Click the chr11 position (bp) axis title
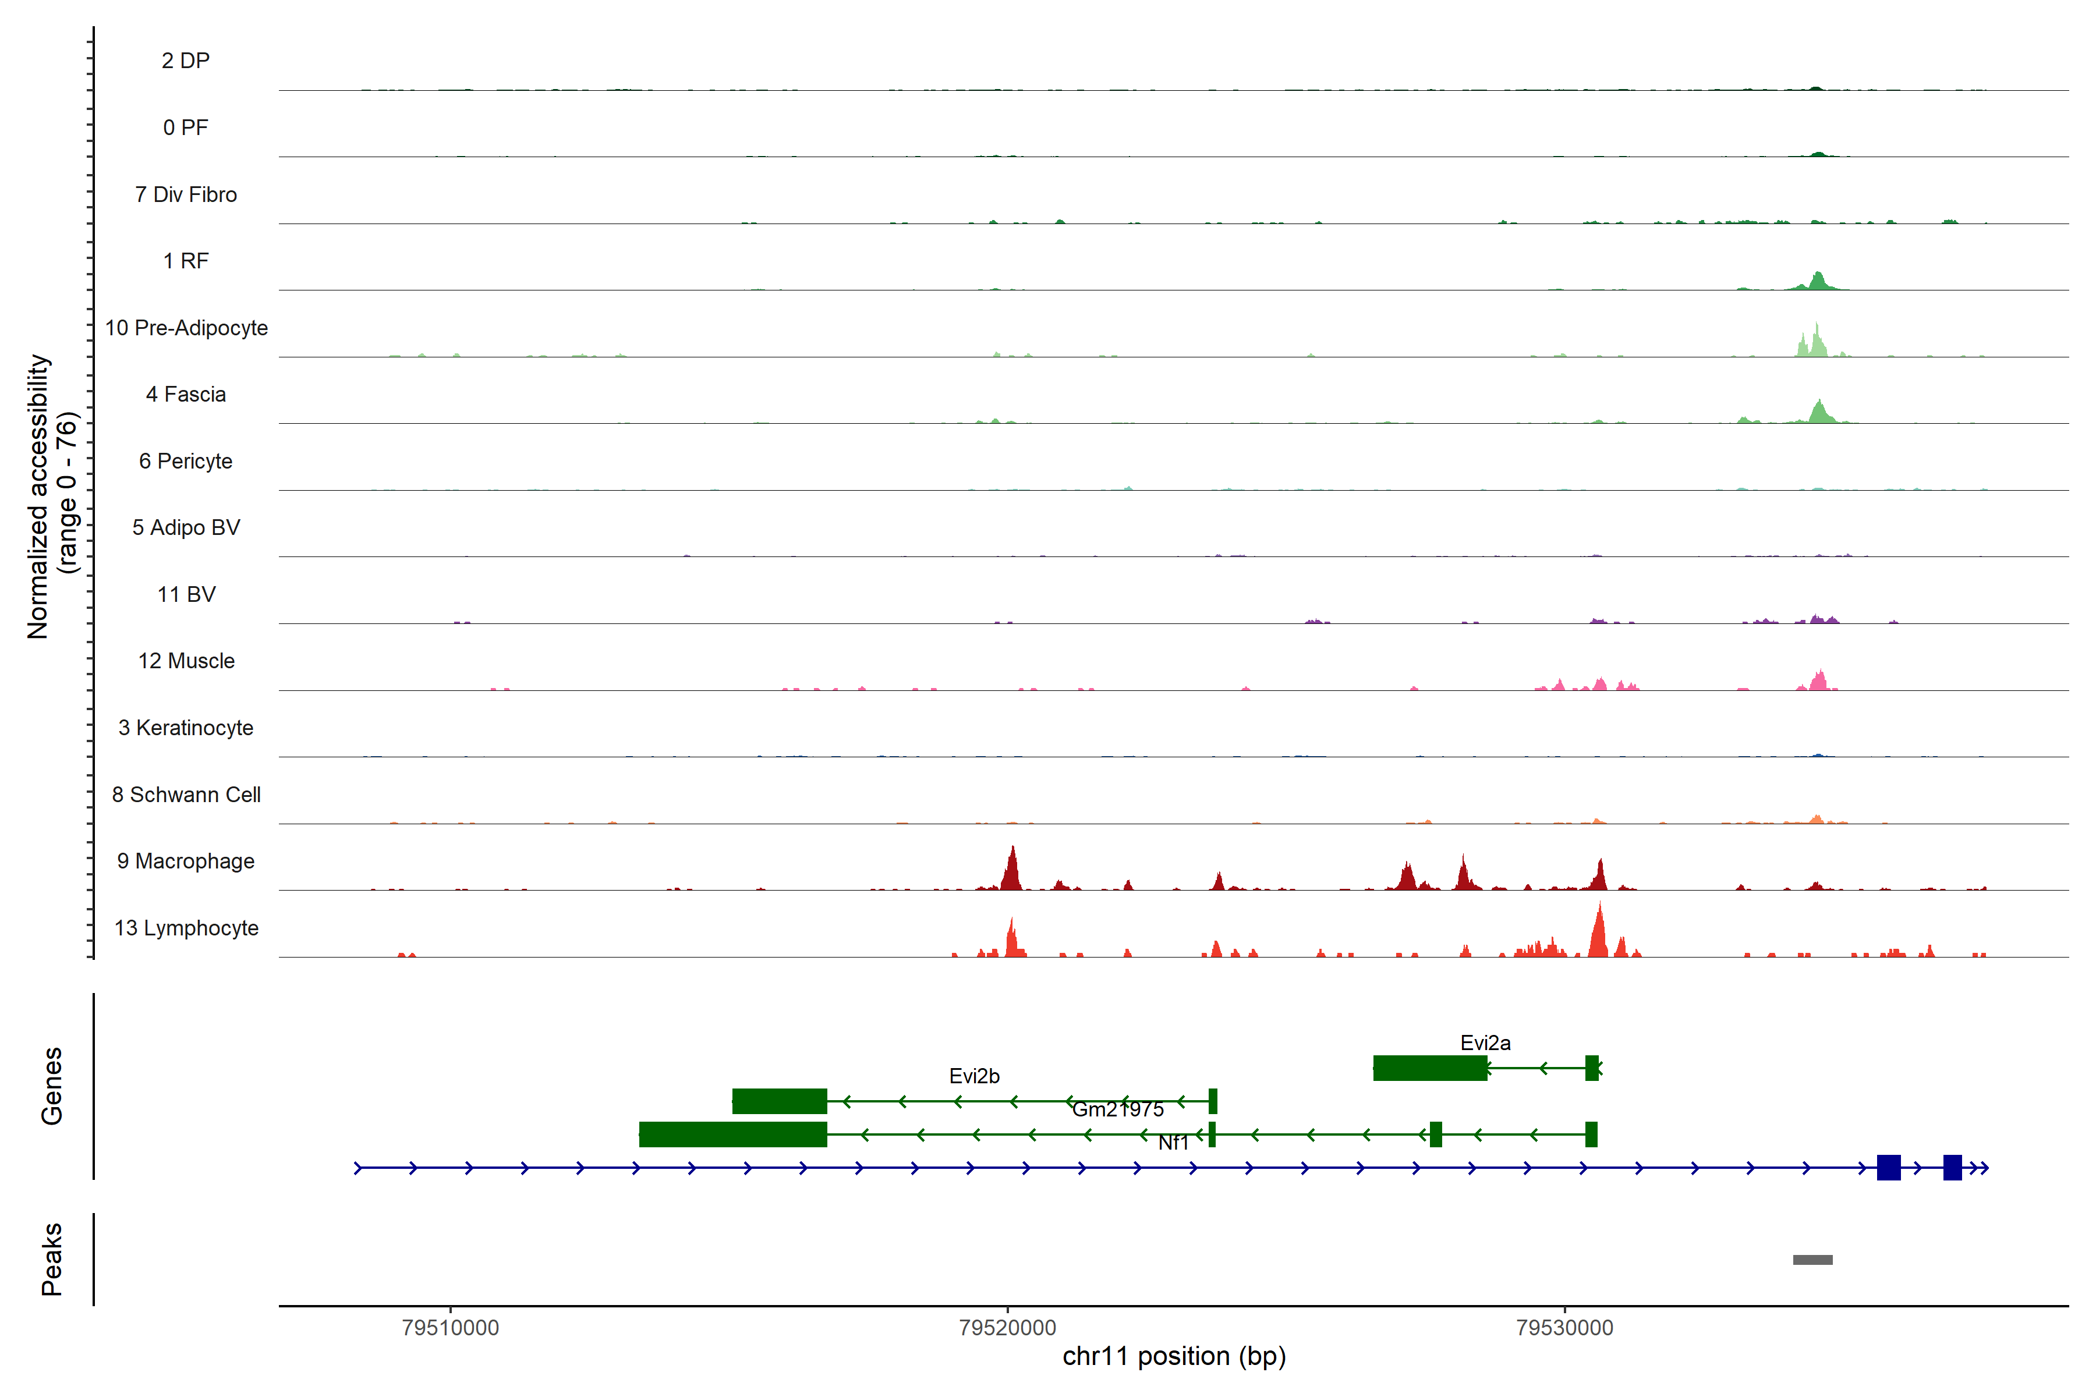The height and width of the screenshot is (1397, 2096). [x=1174, y=1356]
